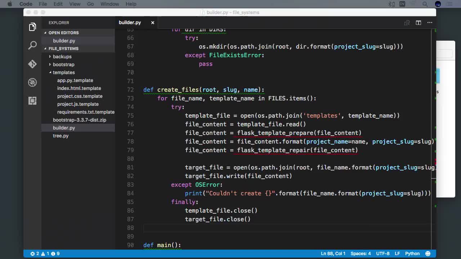Split the editor with the split icon
The image size is (461, 259).
pyautogui.click(x=418, y=23)
